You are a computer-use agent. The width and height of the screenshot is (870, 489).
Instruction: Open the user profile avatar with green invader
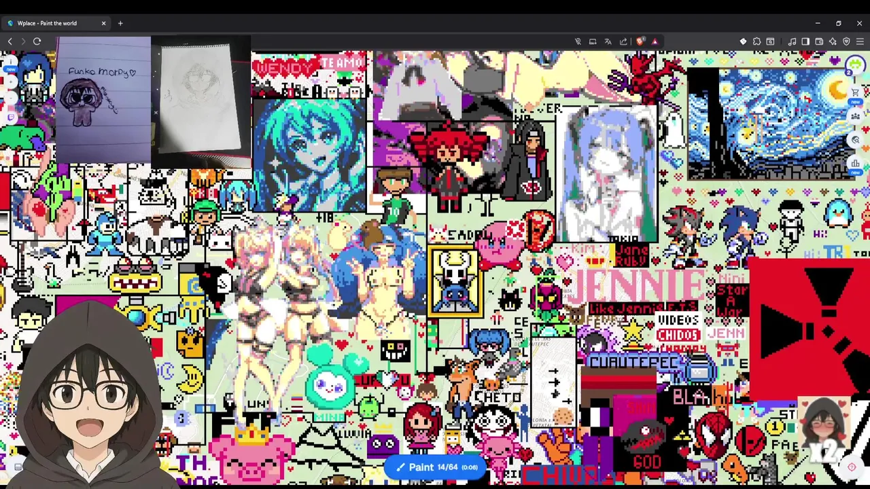854,67
